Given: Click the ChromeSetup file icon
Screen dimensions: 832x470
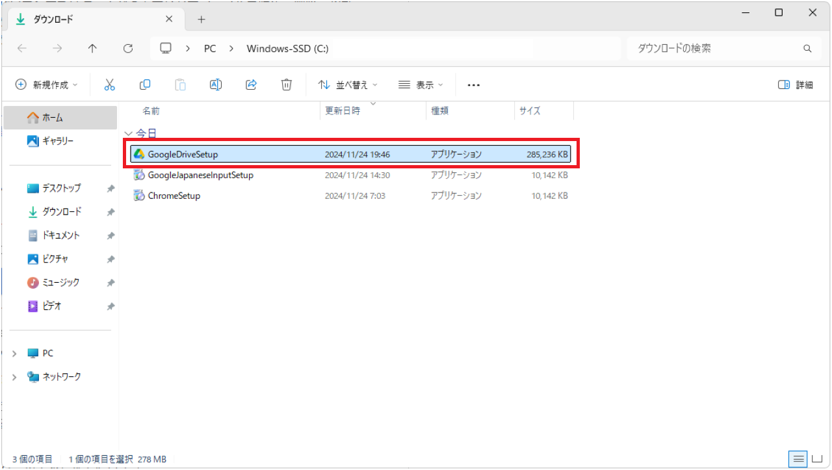Looking at the screenshot, I should [138, 196].
